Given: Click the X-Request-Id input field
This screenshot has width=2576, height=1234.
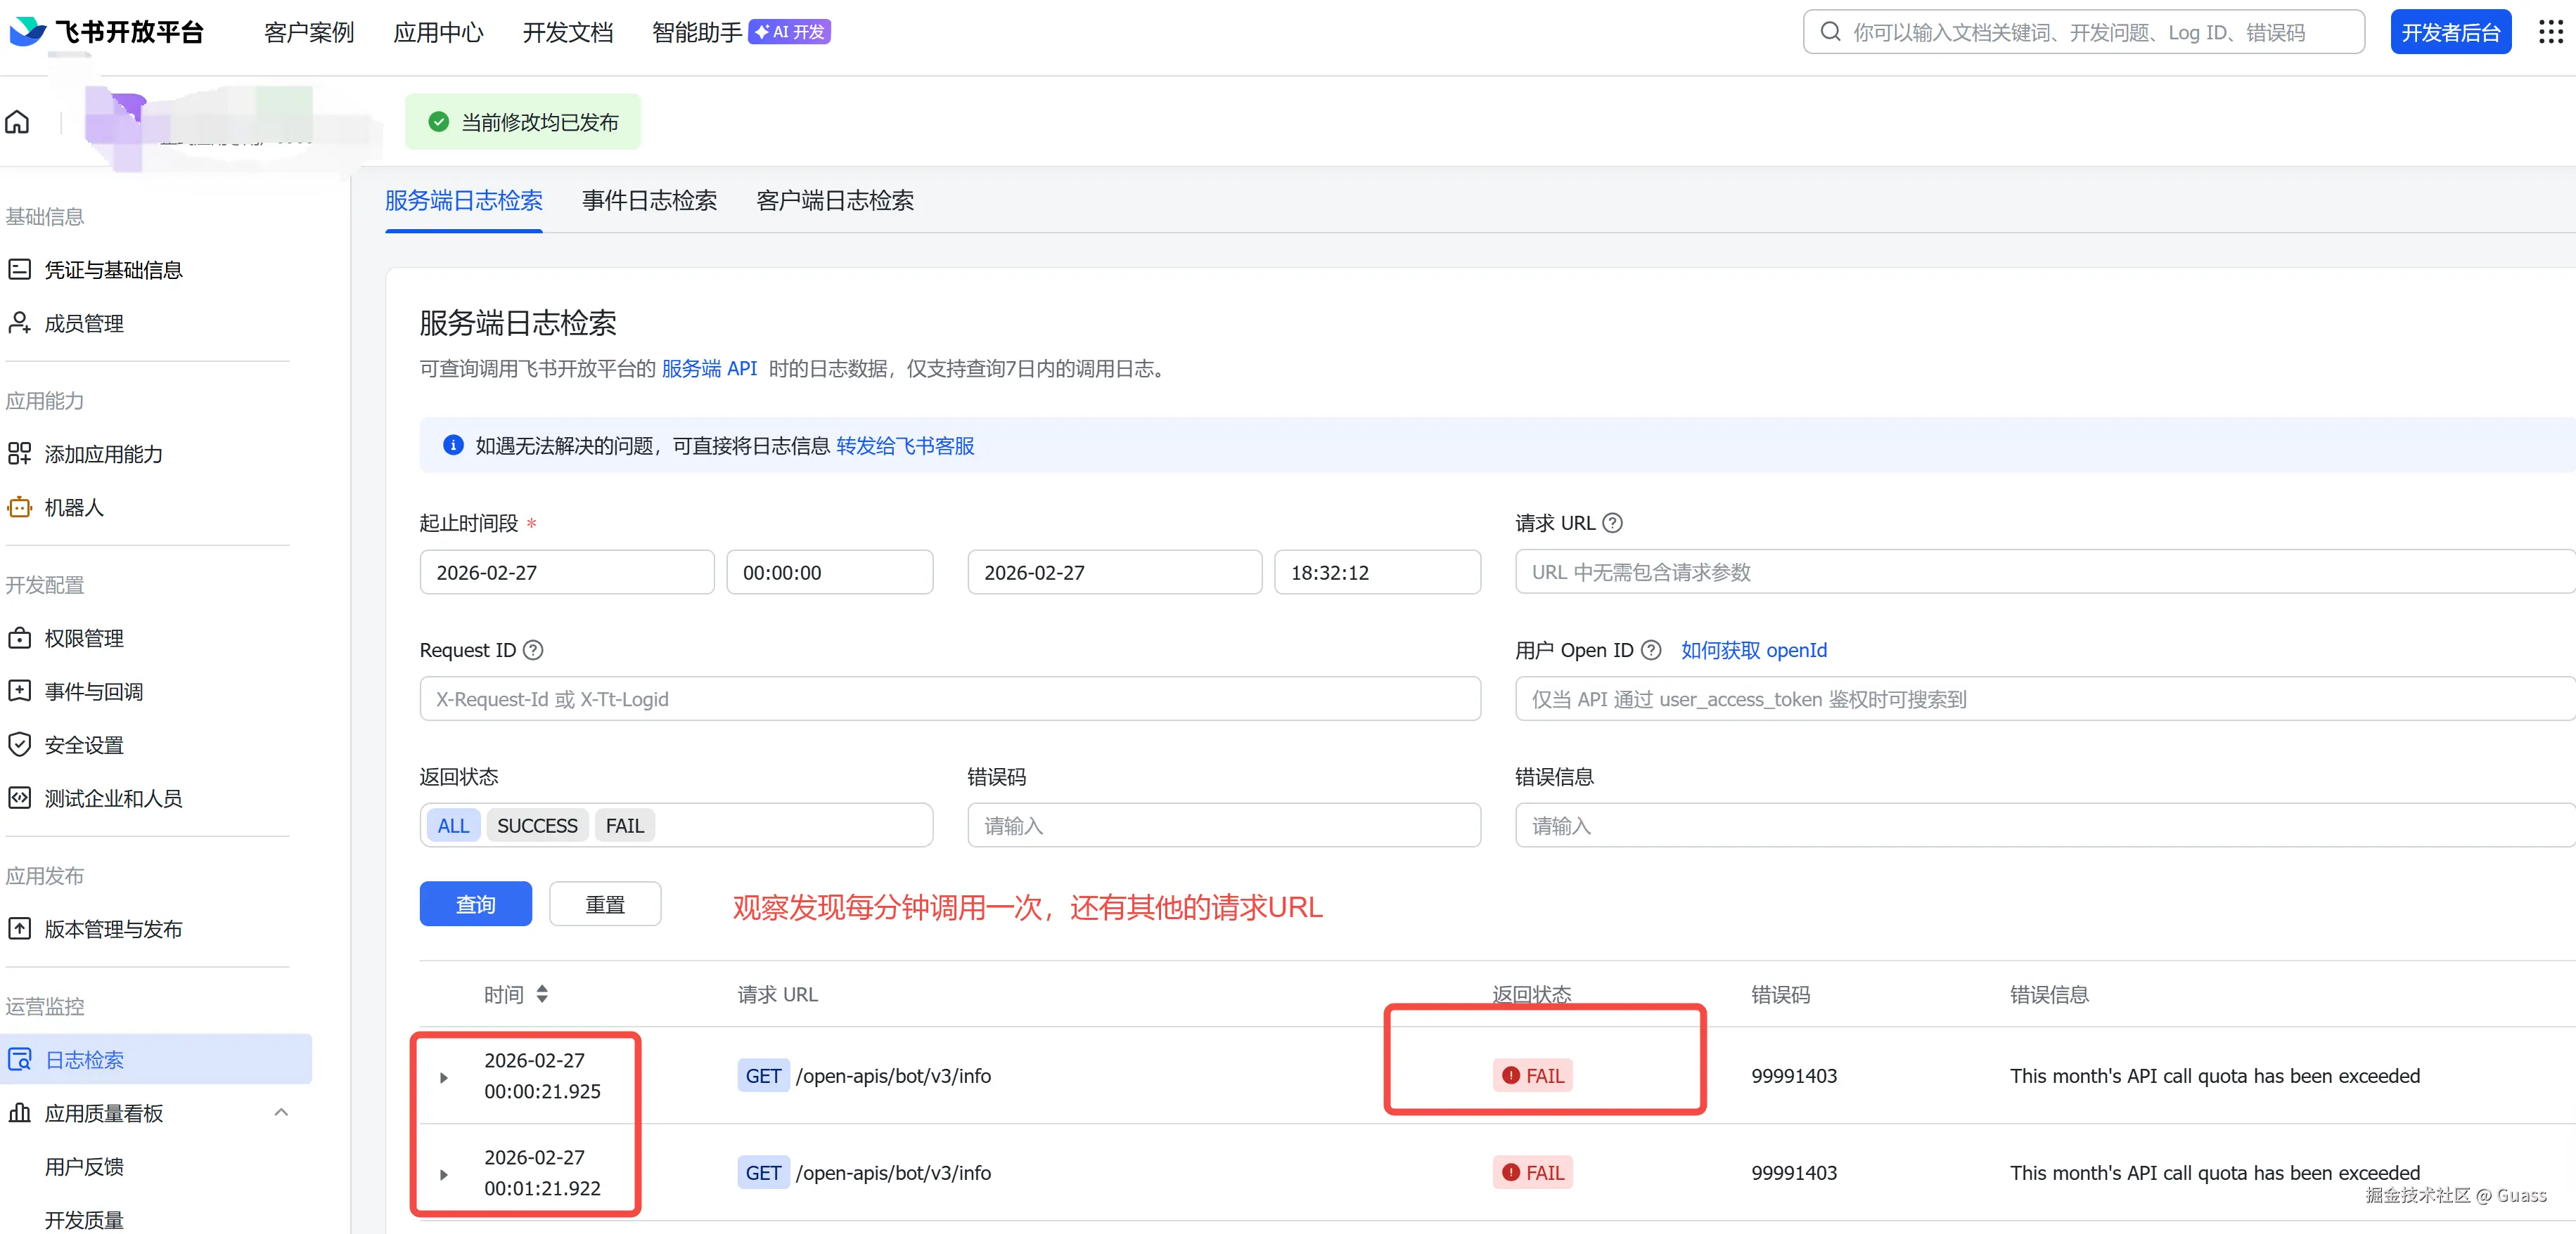Looking at the screenshot, I should click(949, 699).
